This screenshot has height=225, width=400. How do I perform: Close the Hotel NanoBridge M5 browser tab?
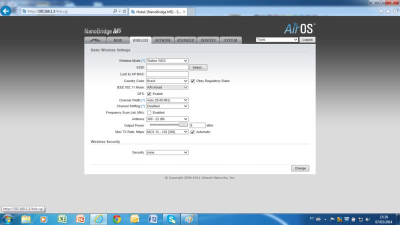184,11
